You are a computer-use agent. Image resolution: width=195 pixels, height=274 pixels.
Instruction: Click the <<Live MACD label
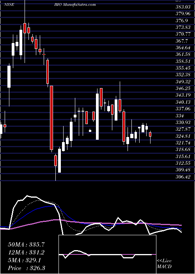(164, 263)
